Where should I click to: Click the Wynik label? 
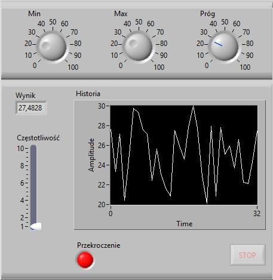point(25,96)
